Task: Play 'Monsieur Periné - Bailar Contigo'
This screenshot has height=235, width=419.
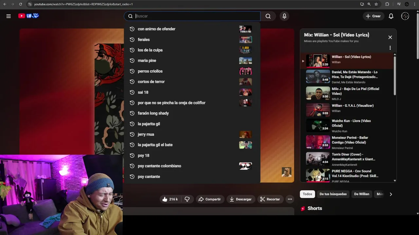Action: [347, 142]
